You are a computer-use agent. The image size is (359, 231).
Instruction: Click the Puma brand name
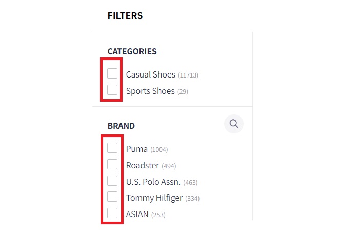tap(136, 149)
